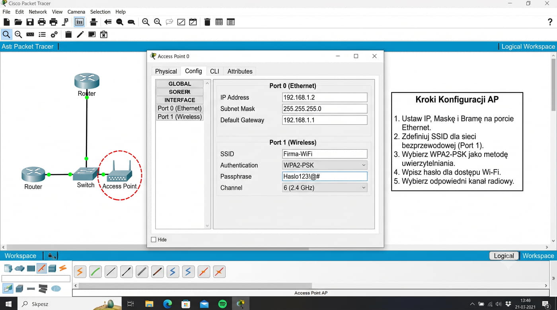The image size is (557, 310).
Task: Select the orange lightning auto-connection cable
Action: [80, 272]
